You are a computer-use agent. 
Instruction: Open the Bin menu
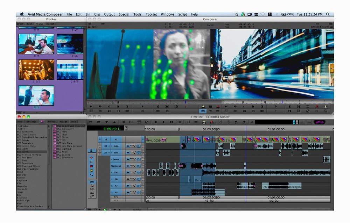(x=88, y=14)
